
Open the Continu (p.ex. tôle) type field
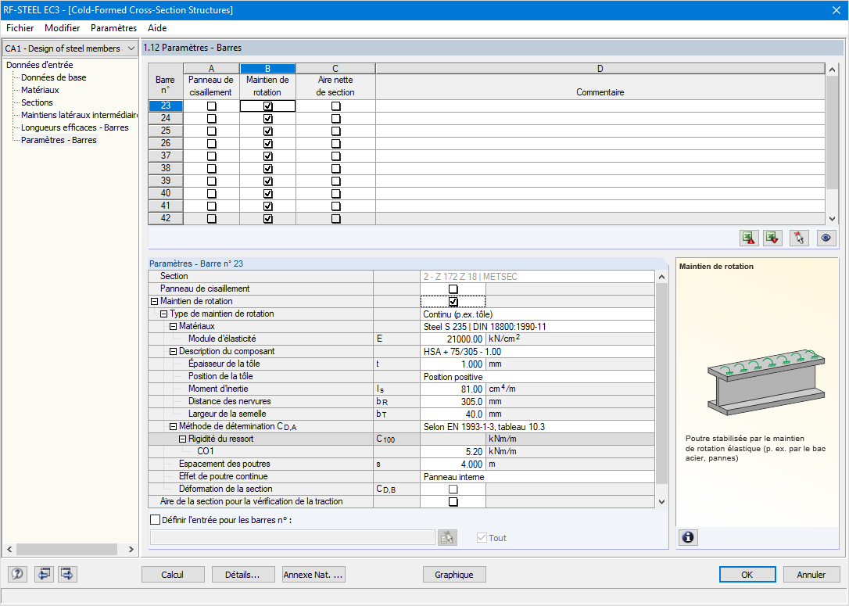(x=537, y=314)
